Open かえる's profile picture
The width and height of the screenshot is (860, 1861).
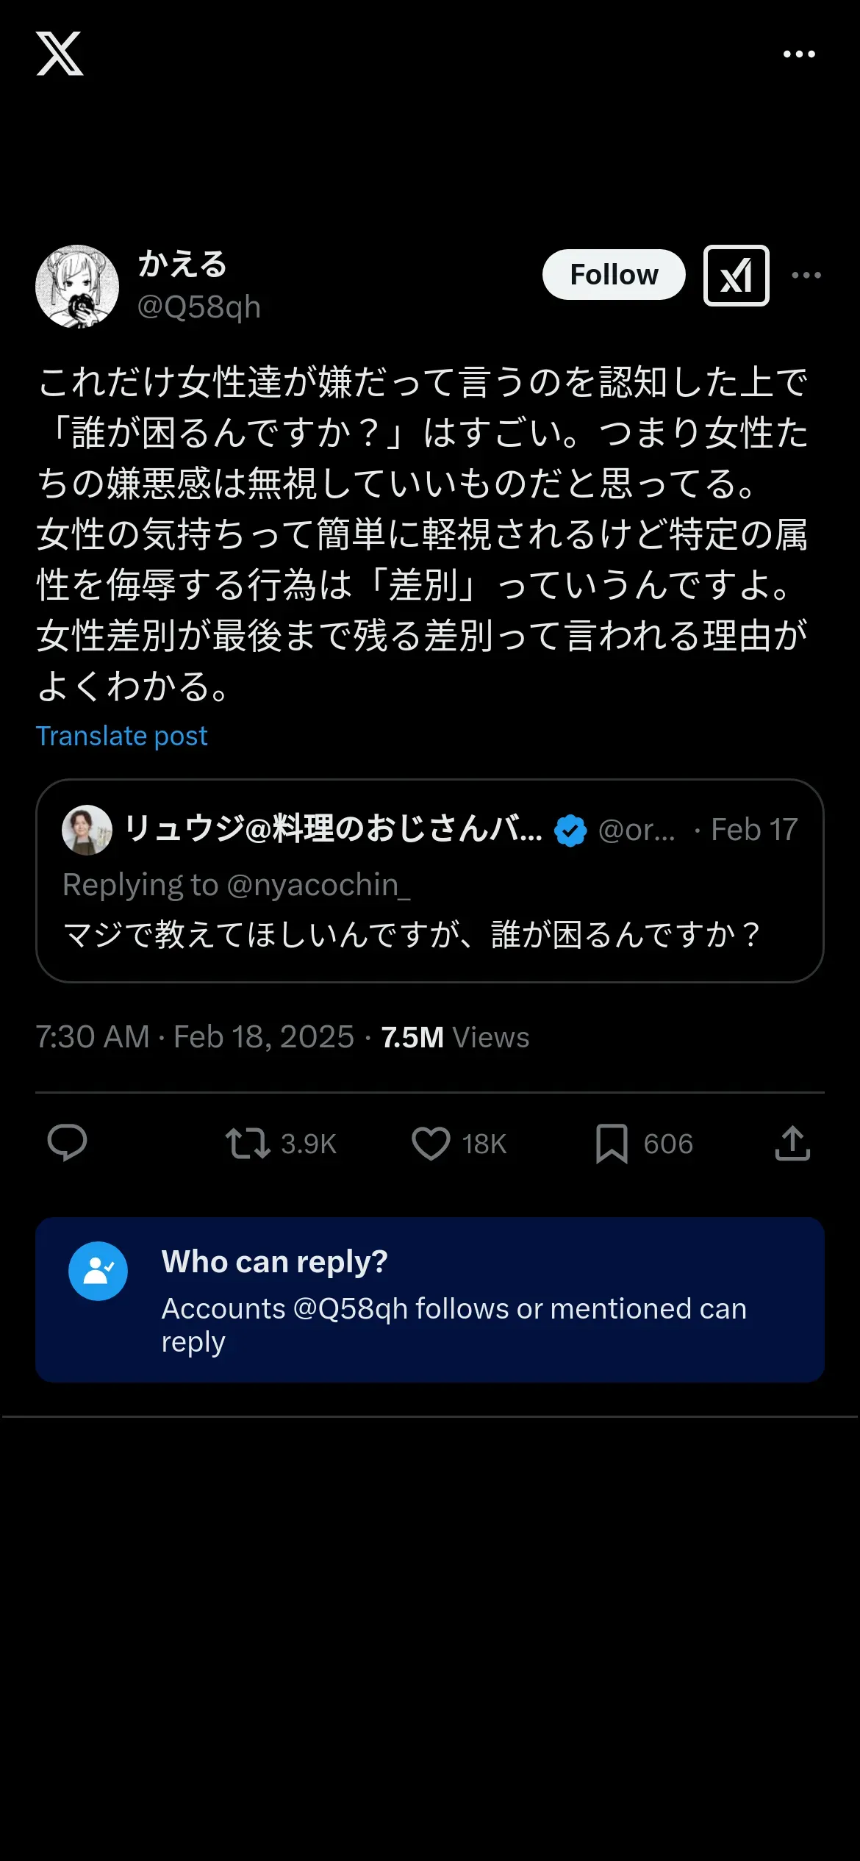77,287
